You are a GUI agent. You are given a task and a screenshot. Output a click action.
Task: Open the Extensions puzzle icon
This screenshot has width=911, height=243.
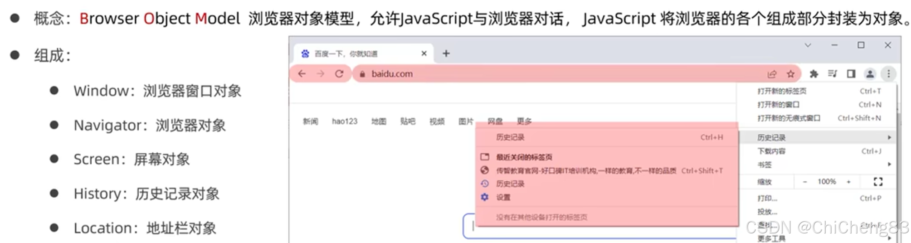pyautogui.click(x=814, y=74)
